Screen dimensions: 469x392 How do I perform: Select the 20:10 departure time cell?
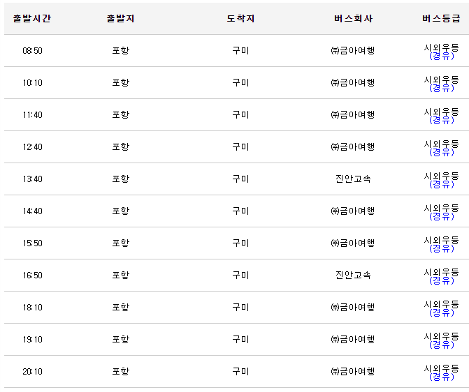[x=32, y=371]
